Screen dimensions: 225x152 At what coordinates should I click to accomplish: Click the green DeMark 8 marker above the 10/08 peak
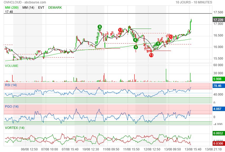click(x=100, y=27)
